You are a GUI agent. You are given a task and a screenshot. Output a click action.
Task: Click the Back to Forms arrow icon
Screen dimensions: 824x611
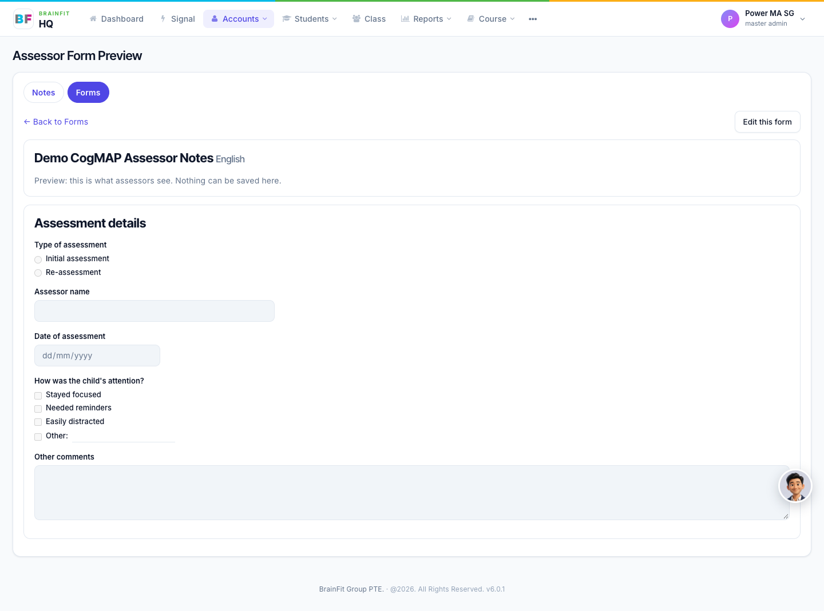(x=27, y=122)
